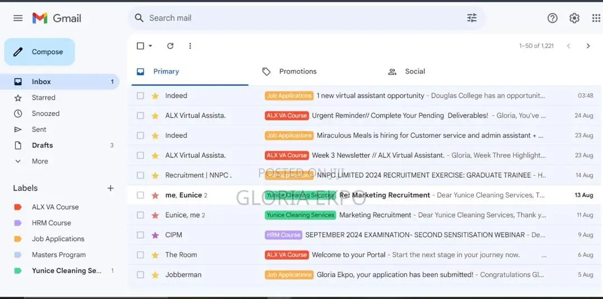Unstar the Week 3 Newsletter email
Screen dimensions: 603x299
[155, 156]
